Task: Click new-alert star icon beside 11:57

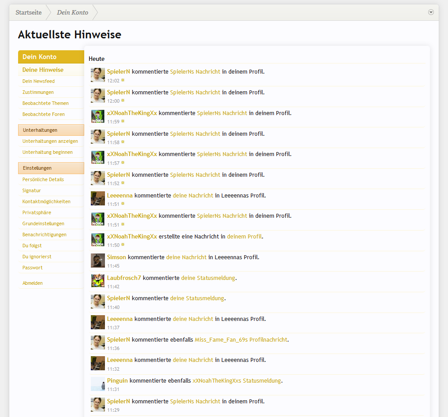Action: pyautogui.click(x=123, y=163)
